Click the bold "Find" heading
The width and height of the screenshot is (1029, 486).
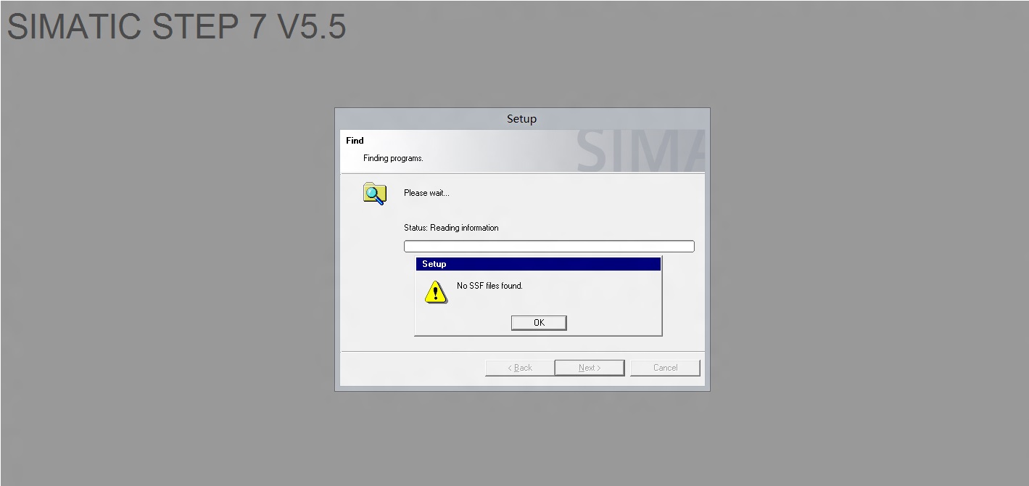point(355,141)
